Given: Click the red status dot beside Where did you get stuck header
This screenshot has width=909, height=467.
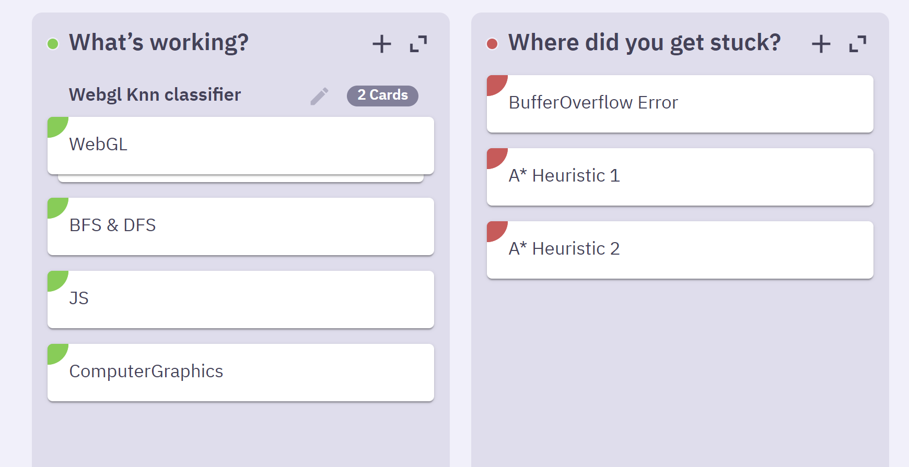Looking at the screenshot, I should click(x=492, y=43).
